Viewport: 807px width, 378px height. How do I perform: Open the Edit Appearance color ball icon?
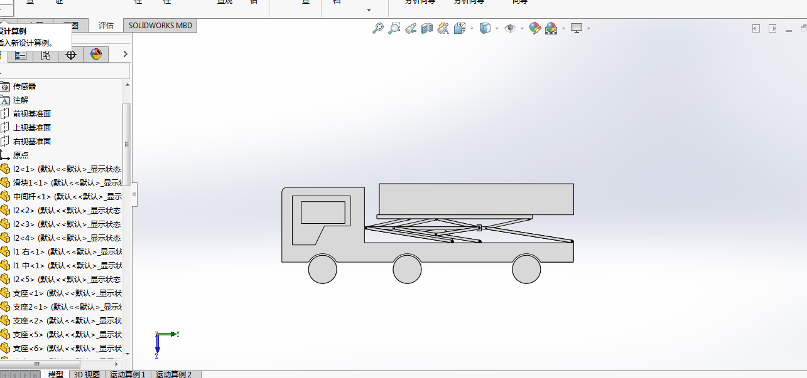pos(535,28)
